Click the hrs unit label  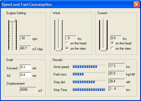coord(128,90)
